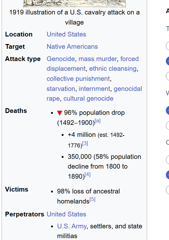Screen dimensions: 169x240
Task: Open the forced displacement link
Action: tap(130, 59)
